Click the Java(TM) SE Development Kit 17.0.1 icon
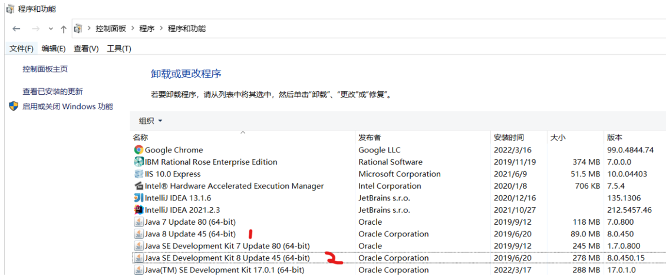The image size is (666, 277). pos(139,270)
